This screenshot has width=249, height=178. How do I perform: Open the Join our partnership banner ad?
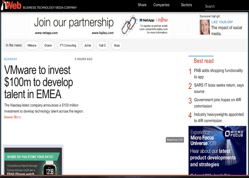(101, 25)
